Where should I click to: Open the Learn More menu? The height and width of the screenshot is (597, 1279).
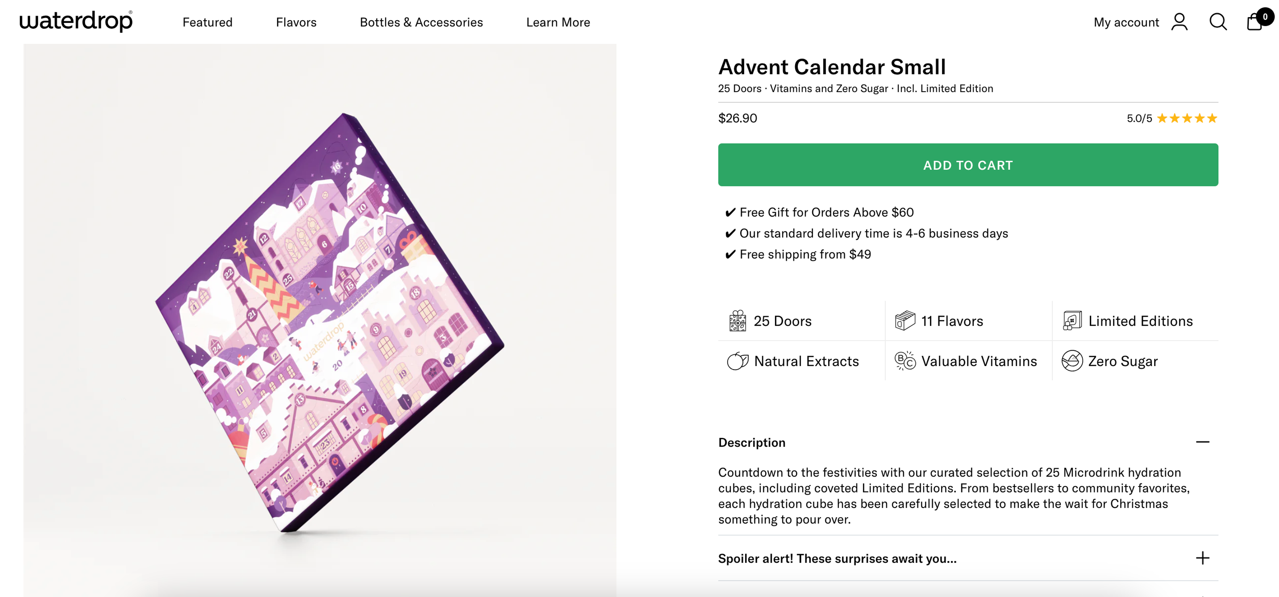pos(558,22)
